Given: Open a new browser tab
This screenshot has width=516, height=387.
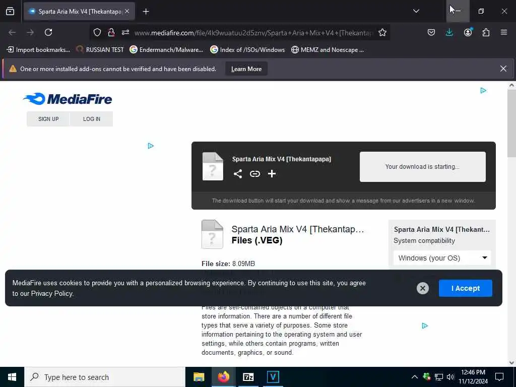Looking at the screenshot, I should pos(146,12).
